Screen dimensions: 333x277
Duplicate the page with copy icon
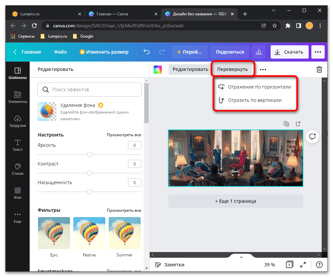coord(286,124)
